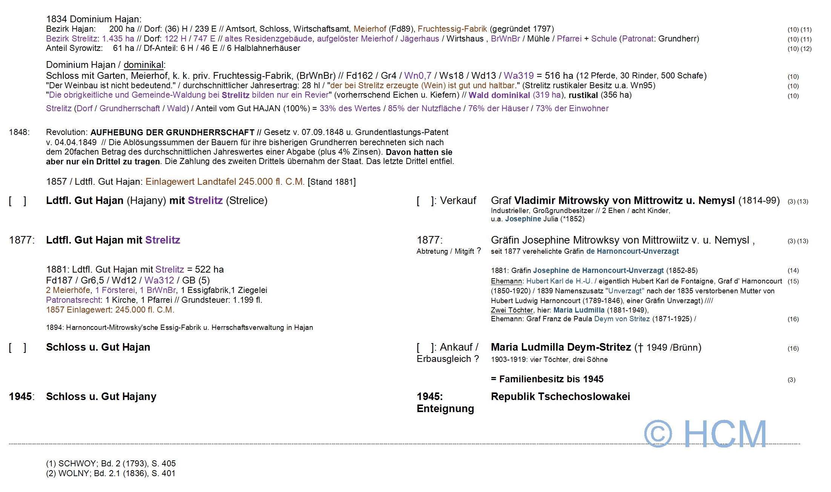Screen dimensions: 831x492
Task: Click the Deym von Stritez link
Action: [622, 319]
